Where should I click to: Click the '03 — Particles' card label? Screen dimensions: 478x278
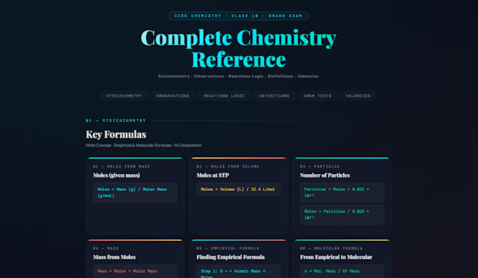coord(320,166)
